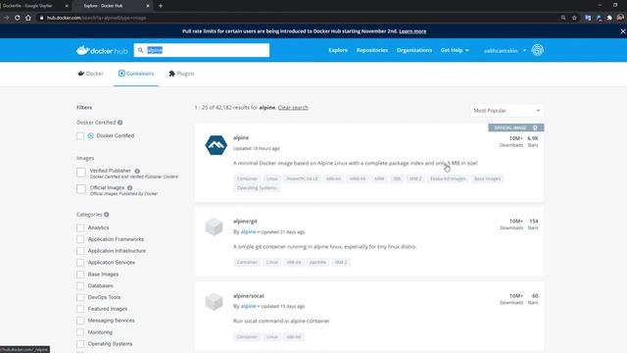
Task: Open a new browser tab
Action: (x=161, y=6)
